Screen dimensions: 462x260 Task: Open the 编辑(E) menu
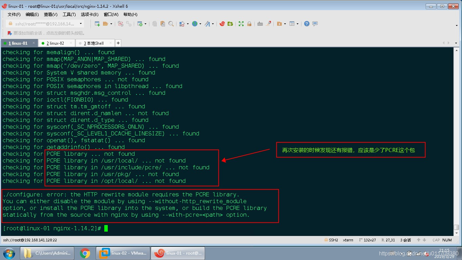pos(32,15)
